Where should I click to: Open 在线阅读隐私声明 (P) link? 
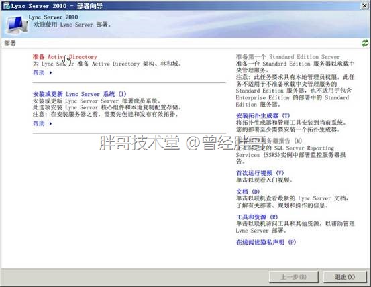[x=266, y=242]
